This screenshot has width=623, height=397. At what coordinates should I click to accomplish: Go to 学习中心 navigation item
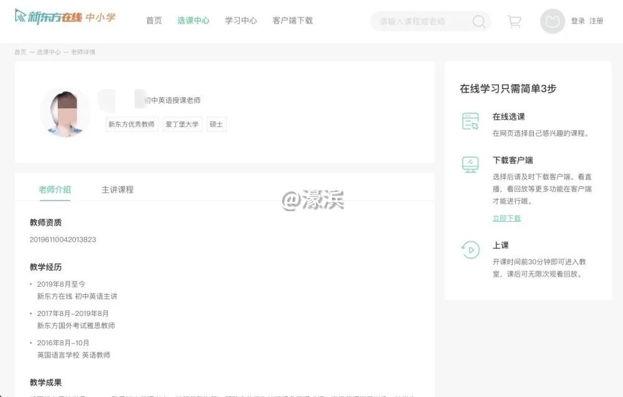click(241, 21)
